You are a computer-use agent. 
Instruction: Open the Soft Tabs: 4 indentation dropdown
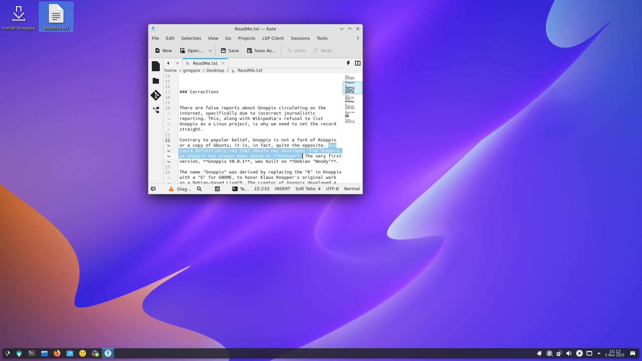pyautogui.click(x=308, y=189)
